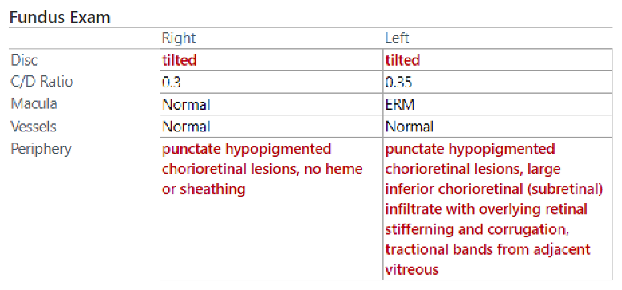The image size is (622, 290).
Task: Open the Right Periphery notes cell
Action: pos(272,208)
